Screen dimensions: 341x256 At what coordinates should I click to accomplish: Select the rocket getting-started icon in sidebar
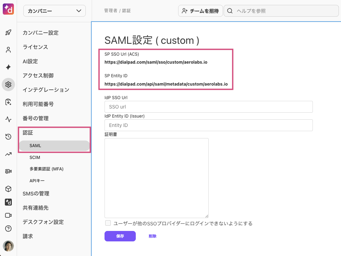(x=8, y=32)
